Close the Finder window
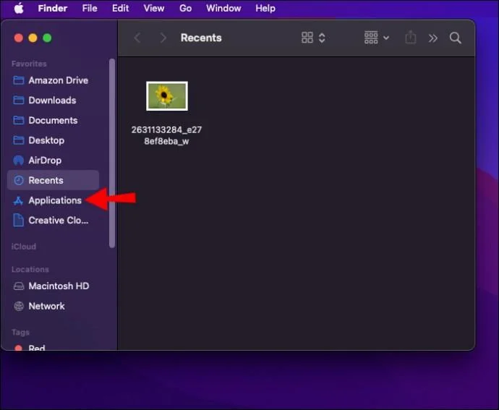 pyautogui.click(x=19, y=38)
